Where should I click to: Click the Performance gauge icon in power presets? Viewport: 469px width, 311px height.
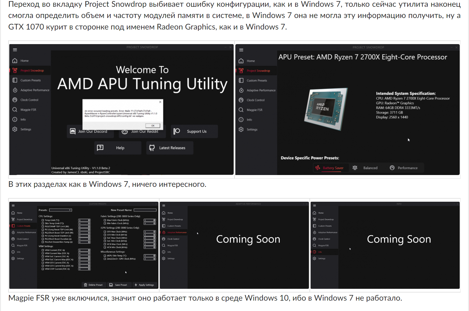[x=392, y=168]
